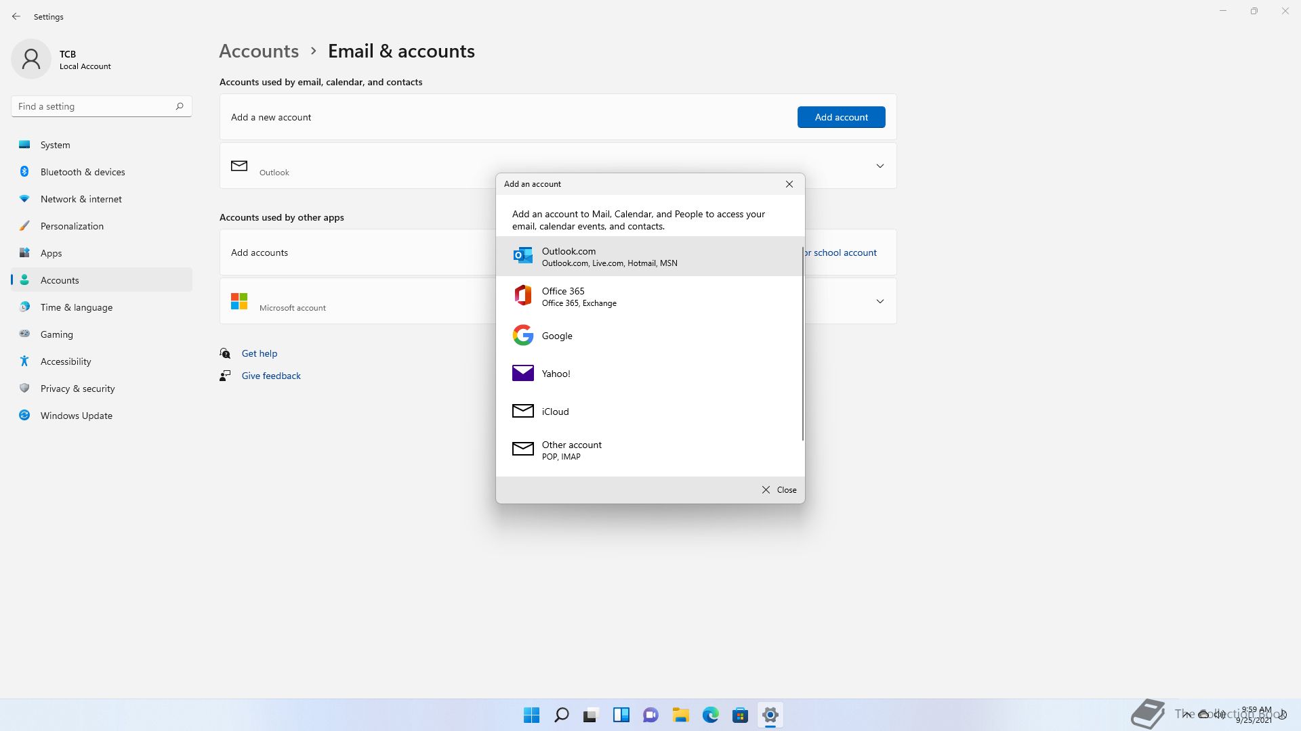
Task: Choose the Yahoo! mail icon
Action: click(522, 373)
